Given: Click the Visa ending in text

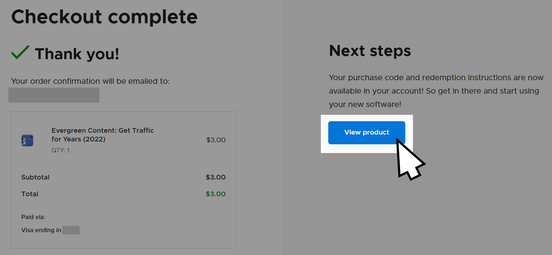Looking at the screenshot, I should 41,230.
